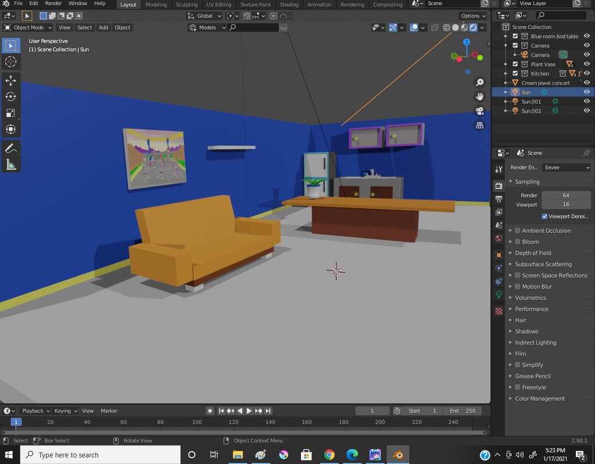Image resolution: width=595 pixels, height=464 pixels.
Task: Hide Crown jewel concert via eye icon
Action: (x=587, y=82)
